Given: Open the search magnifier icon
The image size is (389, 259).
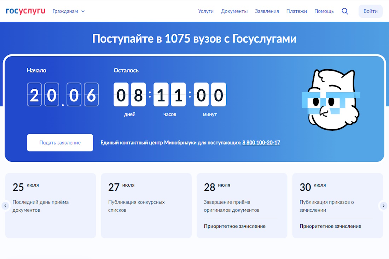Looking at the screenshot, I should point(345,11).
